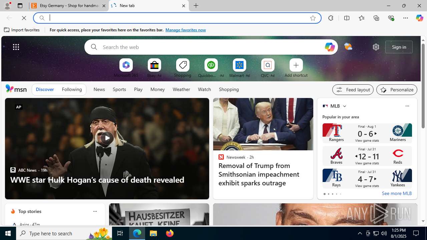Open the Sports menu item
The image size is (427, 240).
coord(119,89)
